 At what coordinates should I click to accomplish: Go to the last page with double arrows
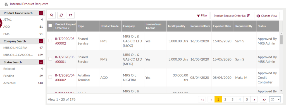click(264, 99)
